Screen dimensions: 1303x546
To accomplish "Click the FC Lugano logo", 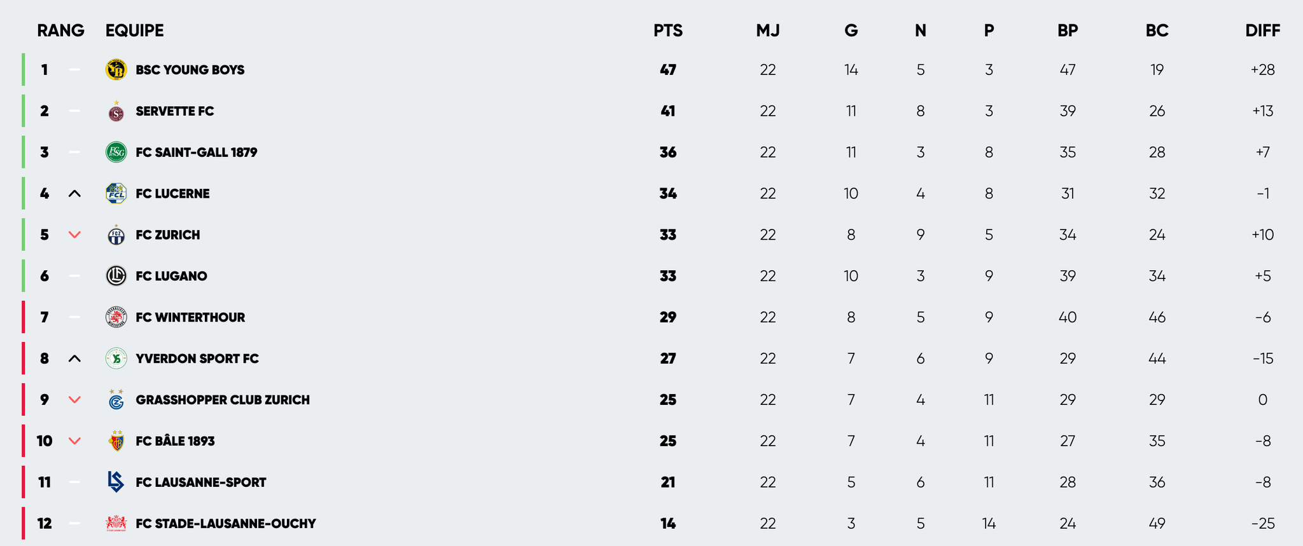I will point(116,276).
